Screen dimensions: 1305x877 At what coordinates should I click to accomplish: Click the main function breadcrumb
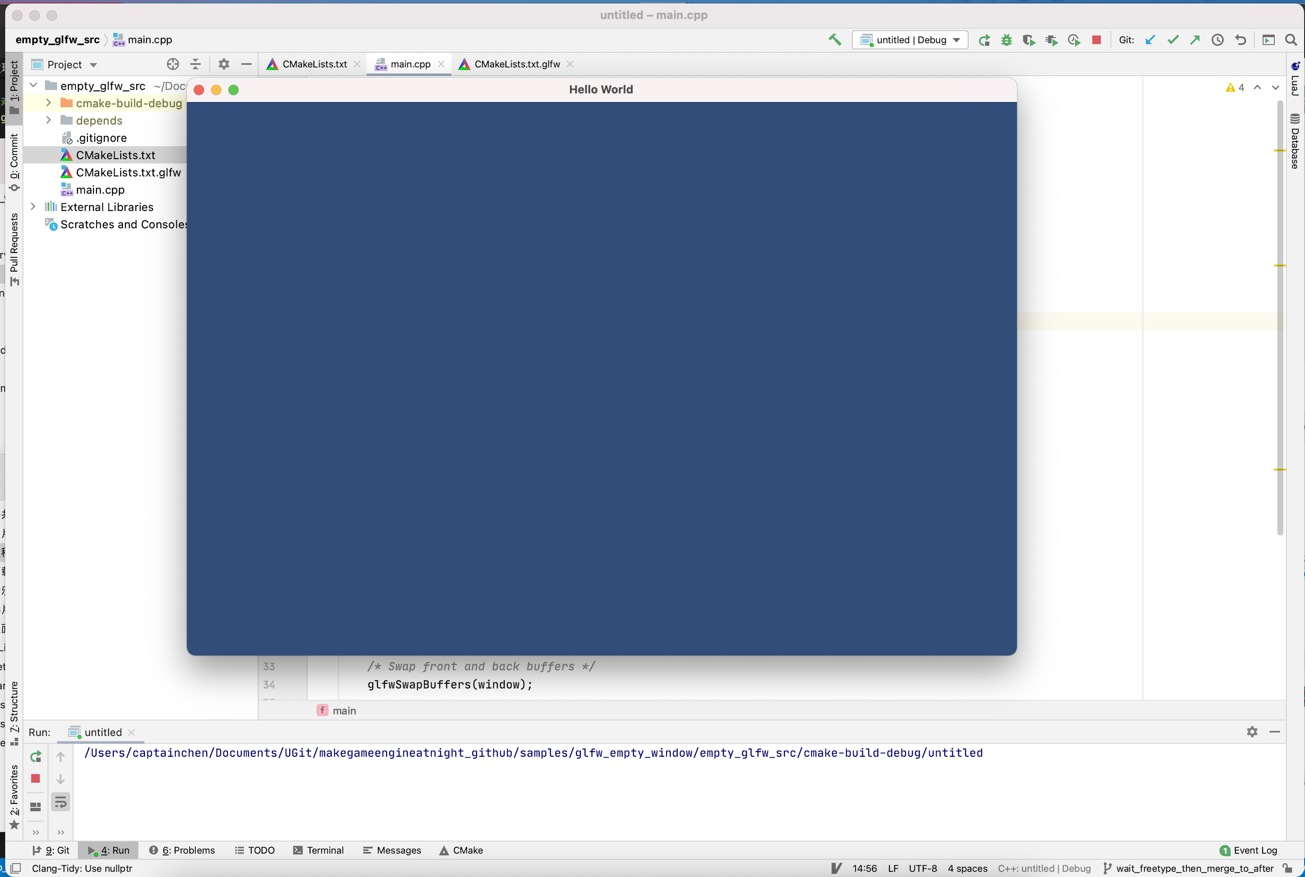[336, 711]
